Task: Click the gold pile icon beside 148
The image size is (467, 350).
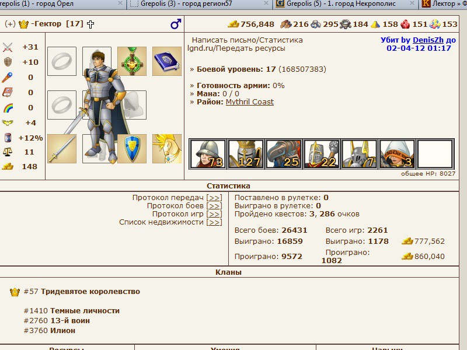Action: 8,166
